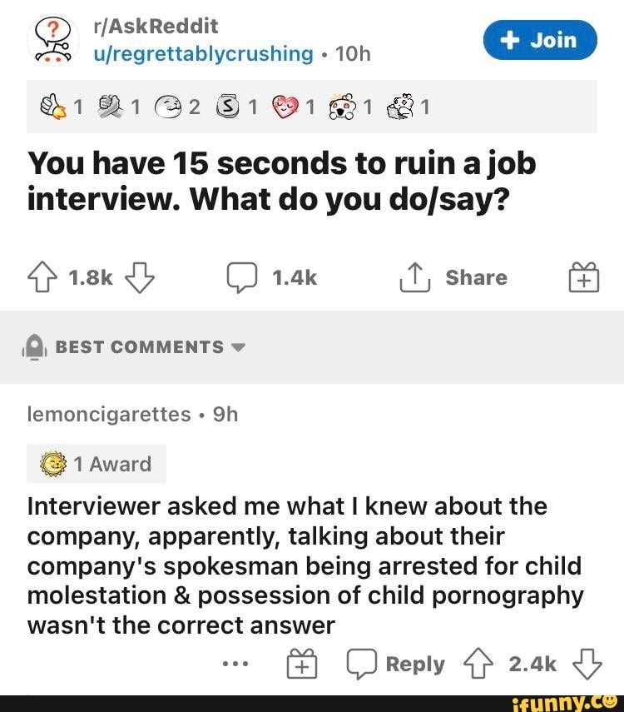The width and height of the screenshot is (624, 712).
Task: Click the Wholesome heart award icon
Action: click(287, 106)
